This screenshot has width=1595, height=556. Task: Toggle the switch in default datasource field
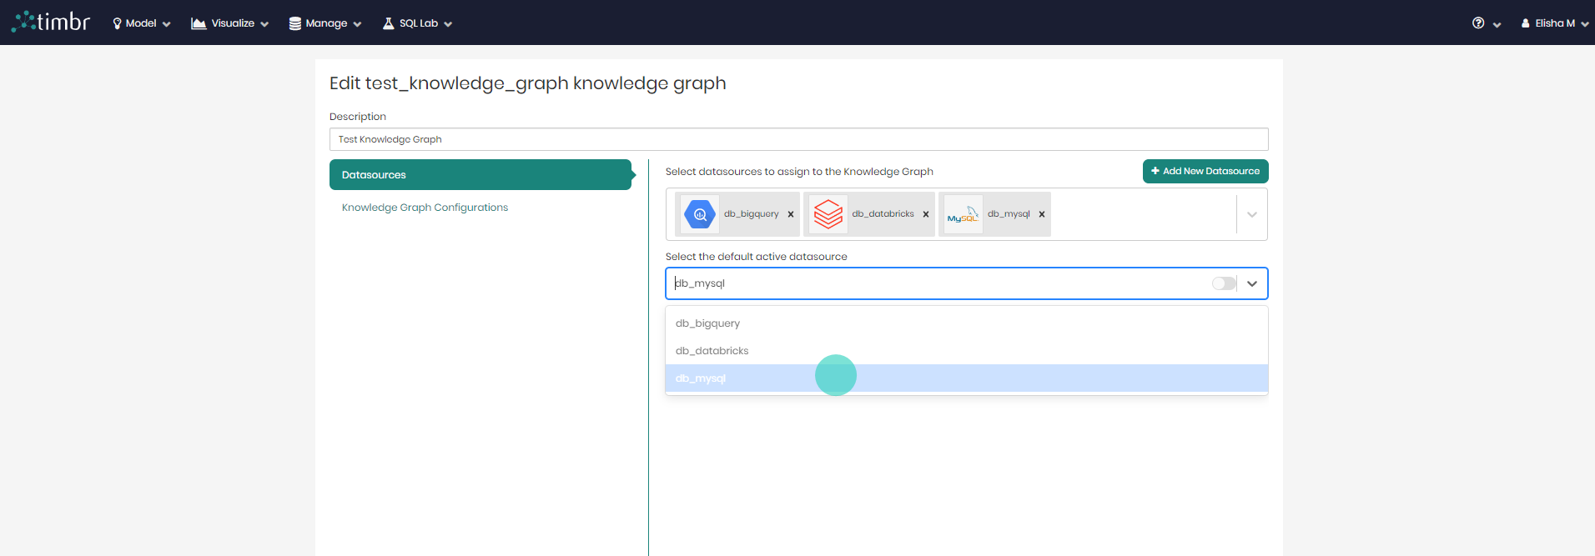click(x=1223, y=283)
